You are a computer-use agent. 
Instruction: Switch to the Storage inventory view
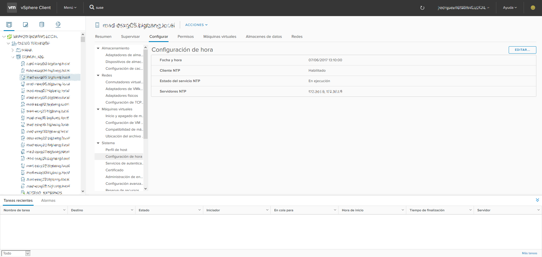tap(42, 25)
